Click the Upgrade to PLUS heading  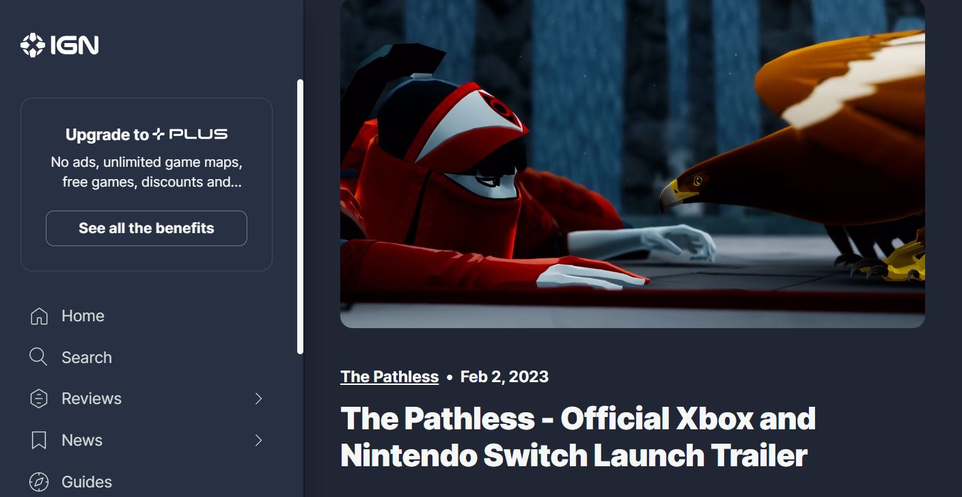(x=146, y=134)
